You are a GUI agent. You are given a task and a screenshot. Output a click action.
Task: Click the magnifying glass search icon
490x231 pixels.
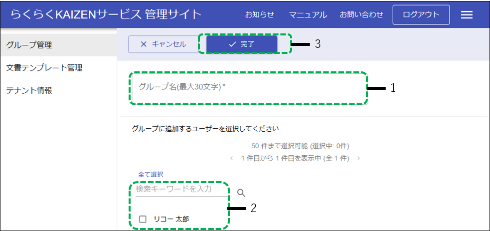pos(241,193)
